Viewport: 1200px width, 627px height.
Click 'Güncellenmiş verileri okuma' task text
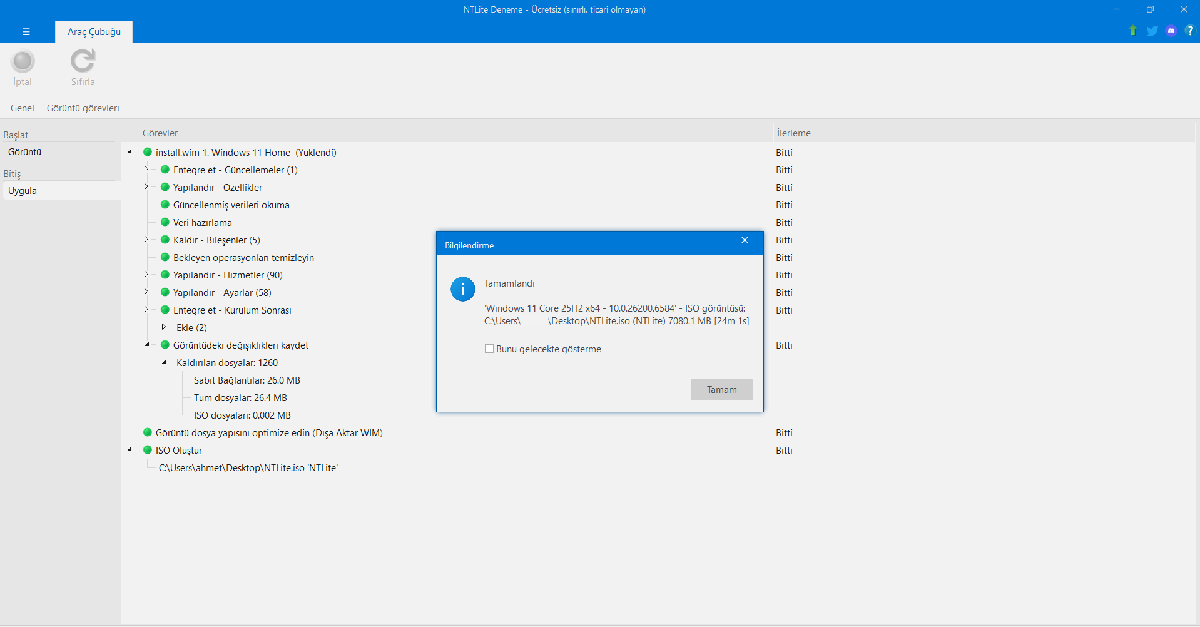tap(231, 205)
